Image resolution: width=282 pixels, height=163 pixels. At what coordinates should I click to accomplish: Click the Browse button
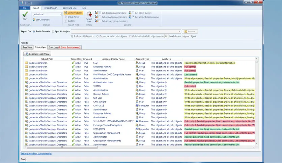(x=190, y=32)
